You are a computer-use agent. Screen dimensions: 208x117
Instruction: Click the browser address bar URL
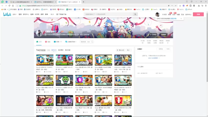(45, 6)
